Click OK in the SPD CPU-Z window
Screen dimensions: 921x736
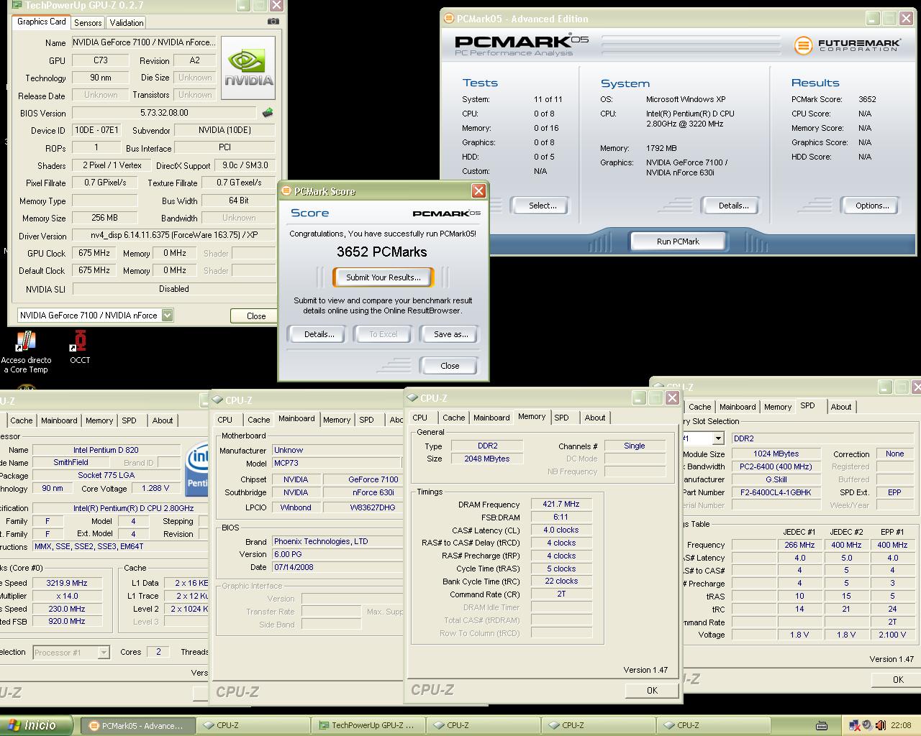tap(897, 679)
